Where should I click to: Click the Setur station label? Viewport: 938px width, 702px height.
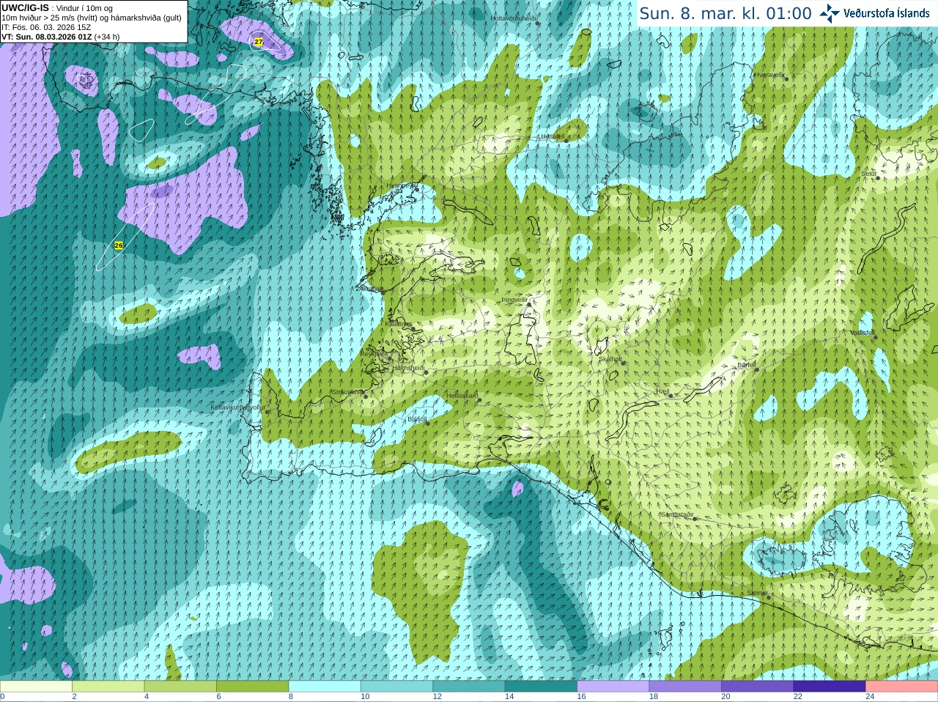click(x=868, y=174)
